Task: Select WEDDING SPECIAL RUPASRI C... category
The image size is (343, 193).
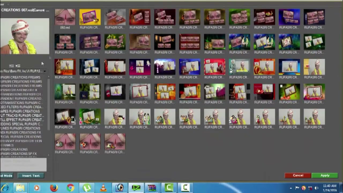Action: click(21, 124)
